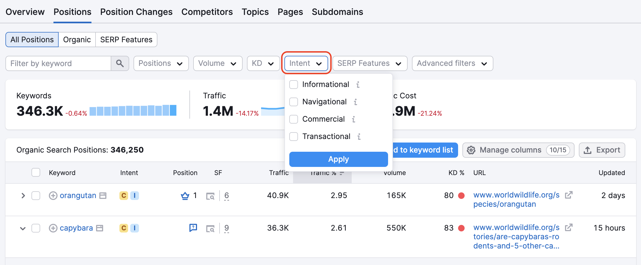Click the info icon beside Transactional
The height and width of the screenshot is (265, 641).
[359, 137]
